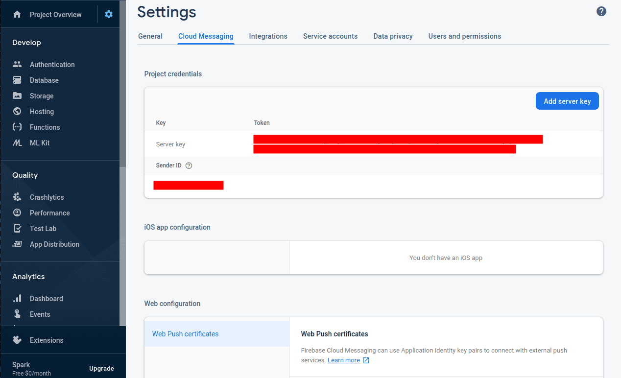Click the Add server key button
621x378 pixels.
click(567, 101)
